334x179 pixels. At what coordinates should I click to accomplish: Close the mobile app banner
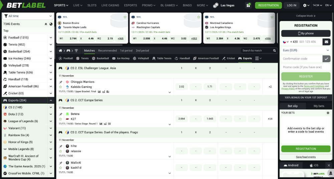(329, 165)
